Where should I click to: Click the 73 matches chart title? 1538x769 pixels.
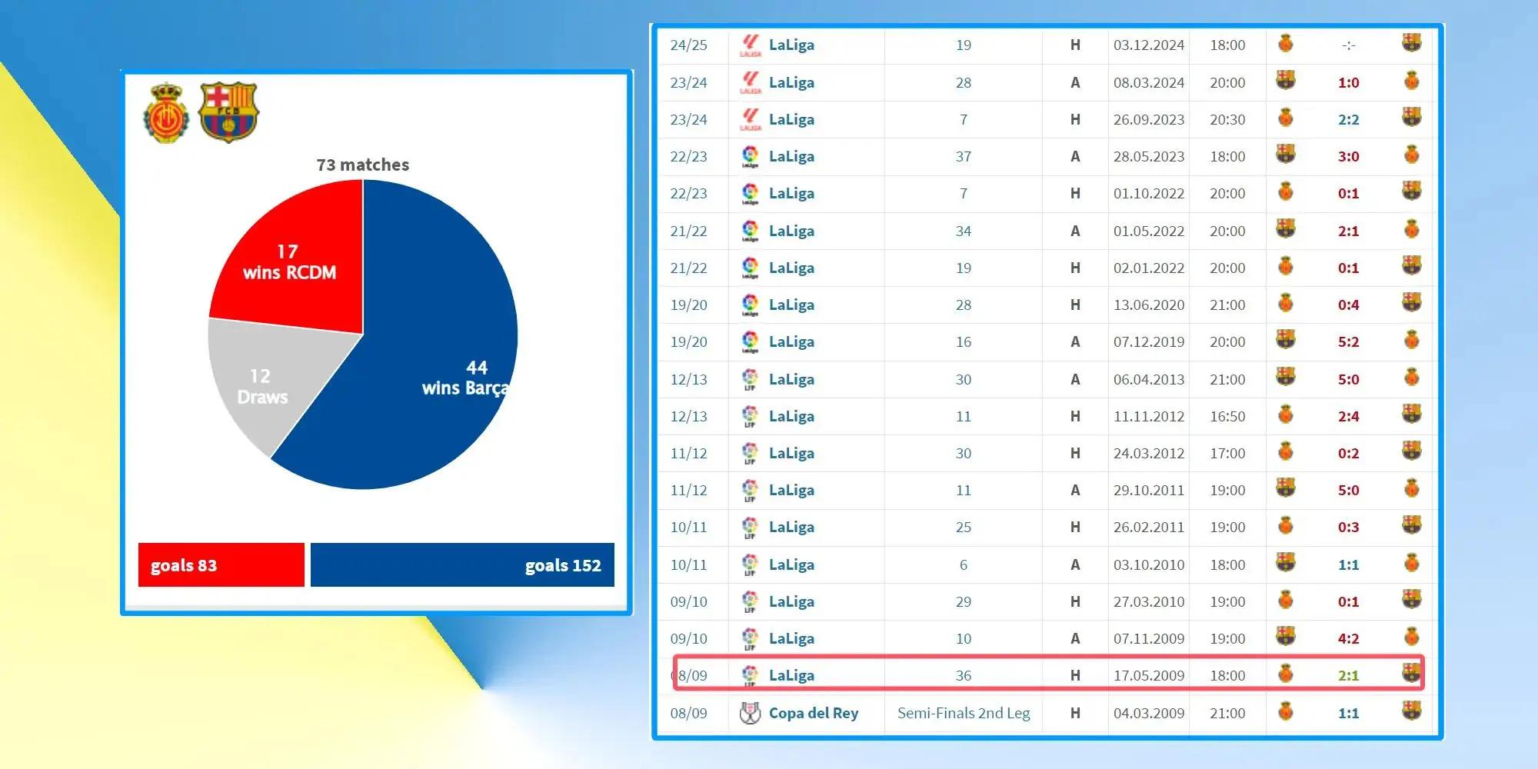363,165
